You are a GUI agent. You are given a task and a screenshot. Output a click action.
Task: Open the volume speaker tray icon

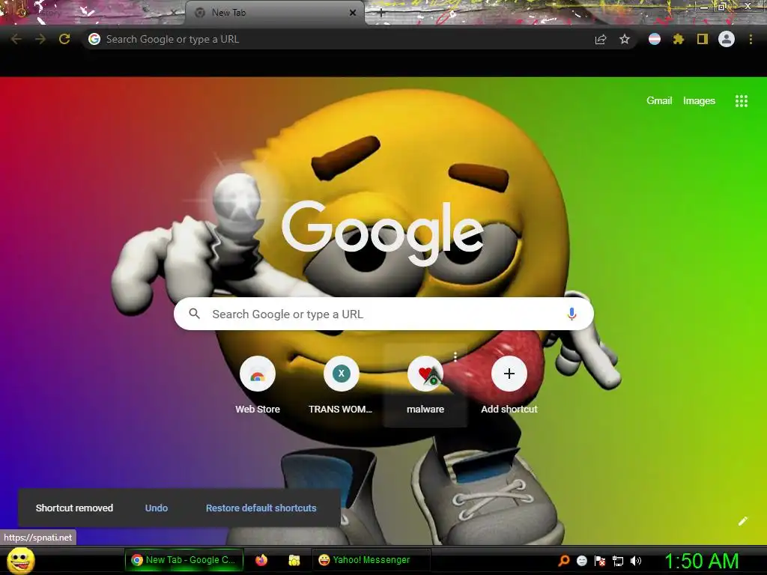(x=636, y=561)
